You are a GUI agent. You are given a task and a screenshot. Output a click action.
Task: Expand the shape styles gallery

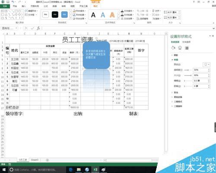[x=70, y=18]
